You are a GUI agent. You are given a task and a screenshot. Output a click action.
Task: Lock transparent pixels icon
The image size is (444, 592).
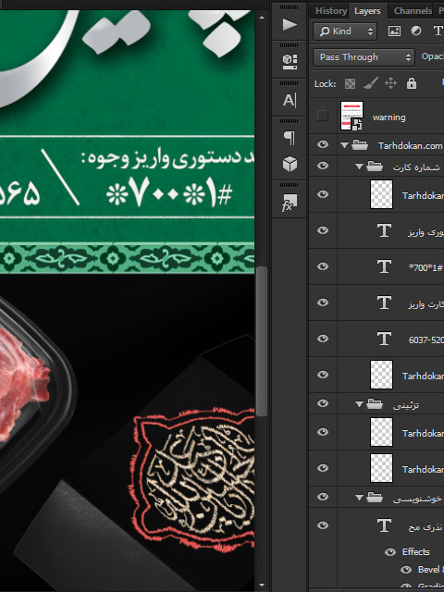(350, 83)
